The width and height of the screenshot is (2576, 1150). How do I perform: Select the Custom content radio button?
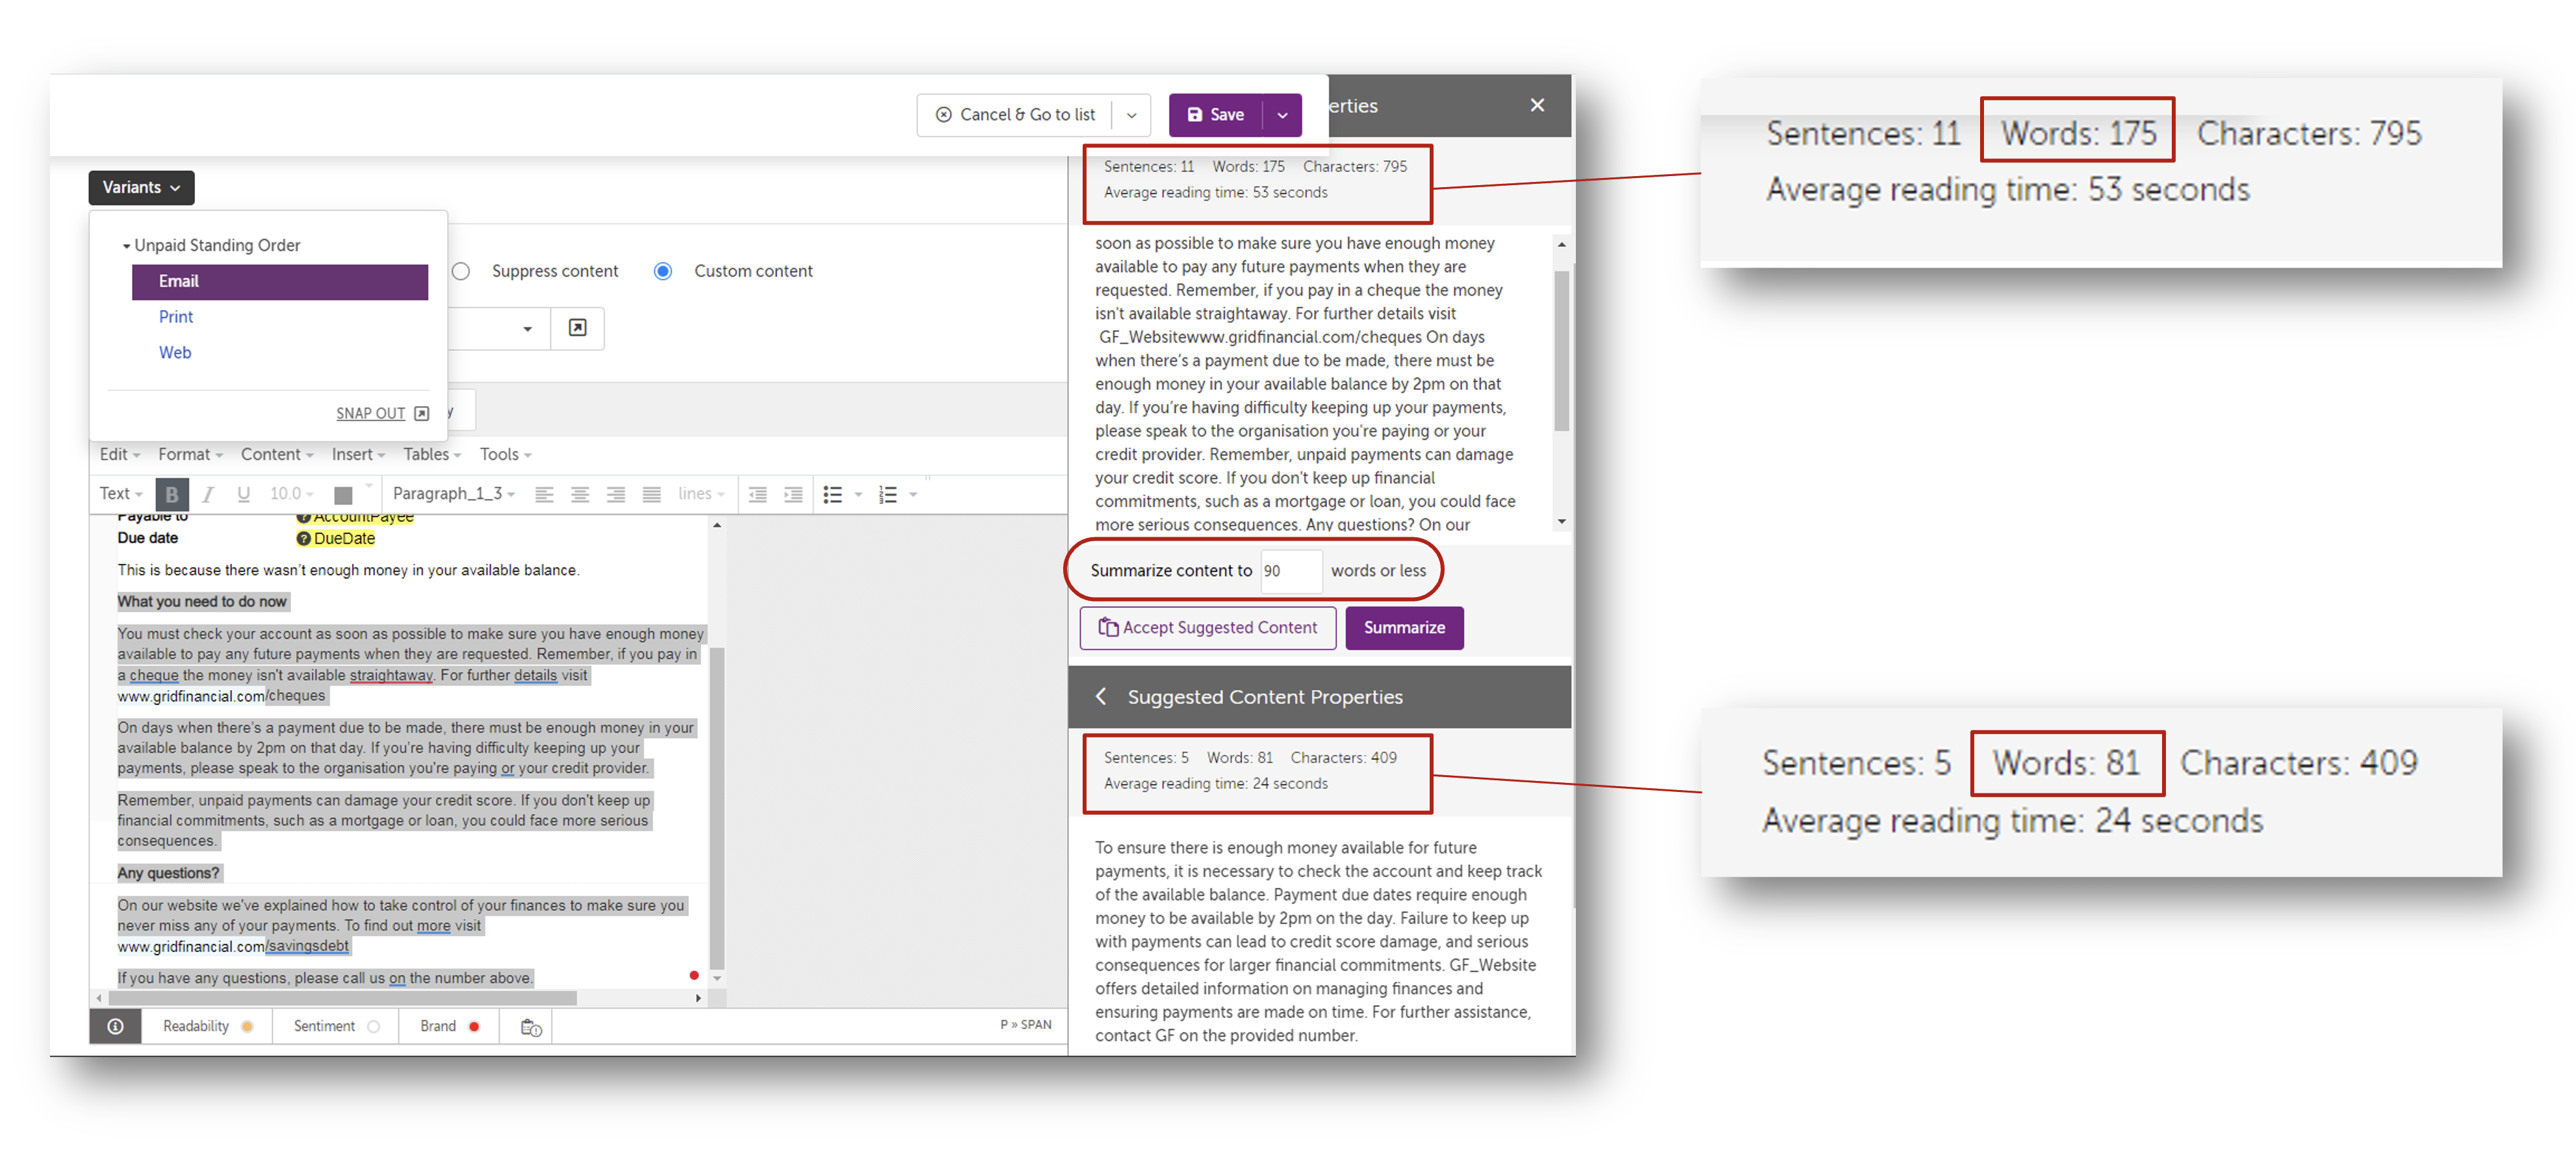(663, 271)
